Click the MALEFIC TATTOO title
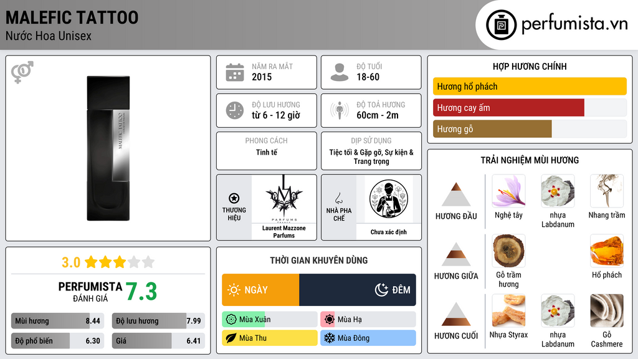The width and height of the screenshot is (638, 359). pos(72,17)
